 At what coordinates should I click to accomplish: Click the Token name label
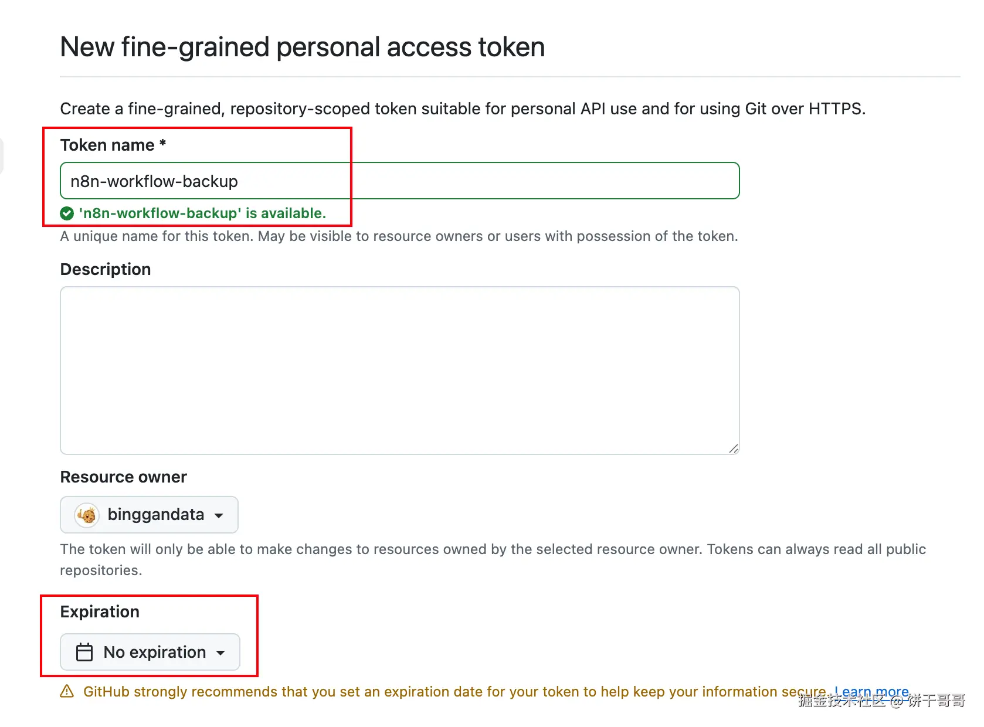tap(107, 145)
